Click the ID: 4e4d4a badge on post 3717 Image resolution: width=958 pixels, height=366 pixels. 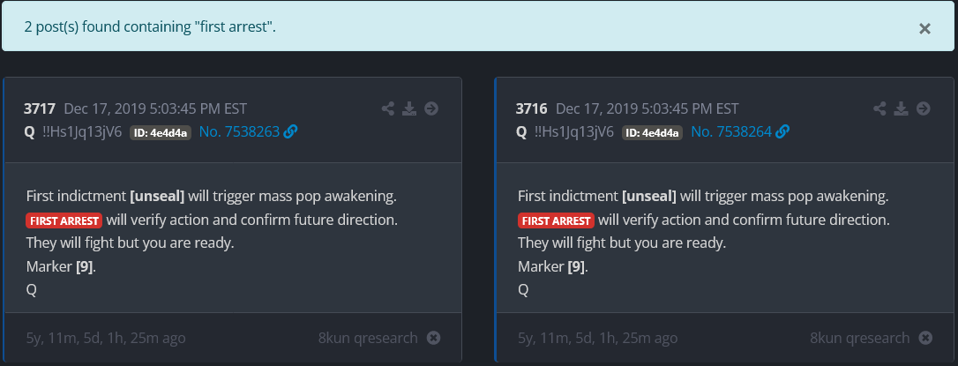click(x=161, y=133)
